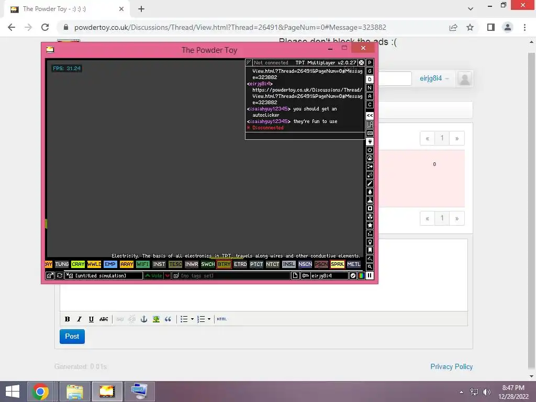
Task: Select the Solids square category icon
Action: tap(370, 208)
